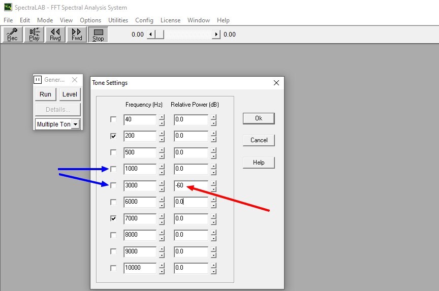Image resolution: width=439 pixels, height=291 pixels.
Task: Click the 40 Hz frequency input field
Action: [140, 119]
